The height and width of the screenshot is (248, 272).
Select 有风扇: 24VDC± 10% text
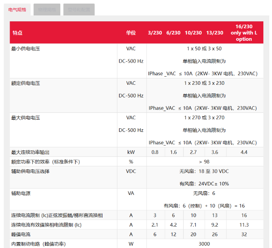pos(204,184)
